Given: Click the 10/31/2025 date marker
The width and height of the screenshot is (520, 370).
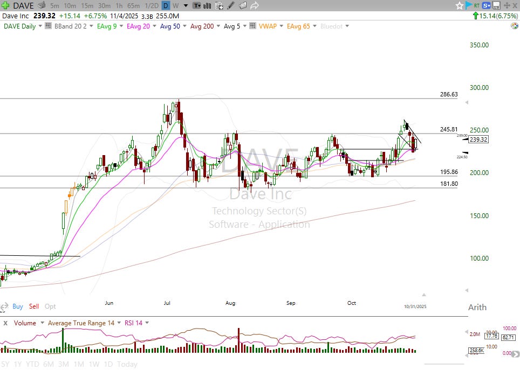Looking at the screenshot, I should [x=415, y=306].
